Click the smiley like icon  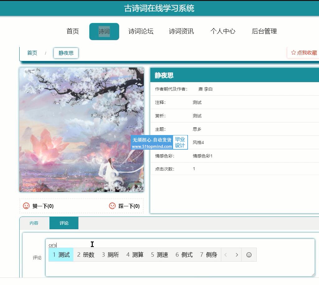[26, 206]
